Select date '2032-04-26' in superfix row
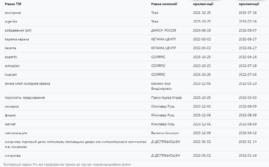Viewport: 269px width, 167px height. 248,57
